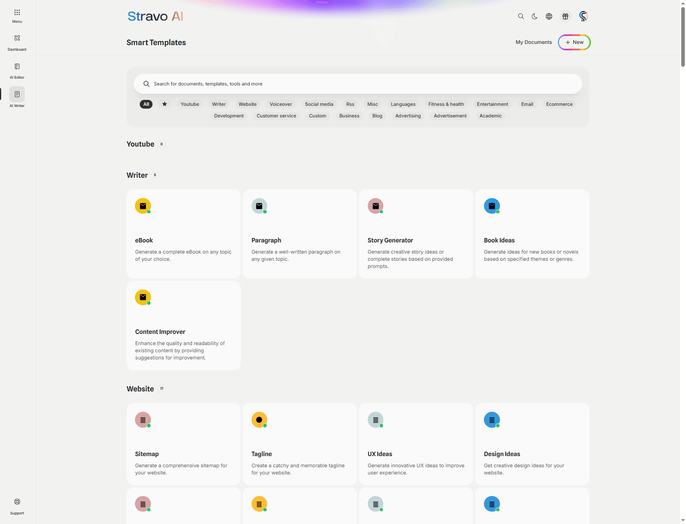
Task: Select the Academic category filter
Action: coord(490,116)
